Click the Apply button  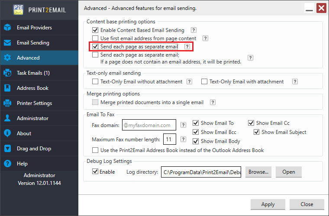coord(268,204)
